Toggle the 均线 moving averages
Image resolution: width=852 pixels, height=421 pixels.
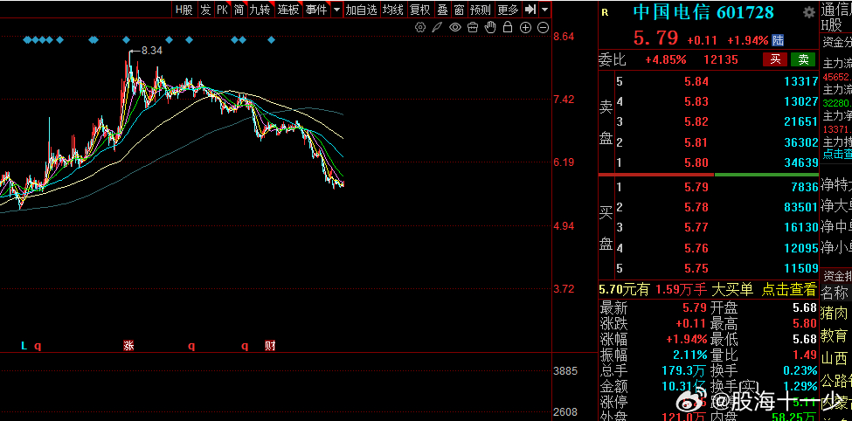point(393,10)
